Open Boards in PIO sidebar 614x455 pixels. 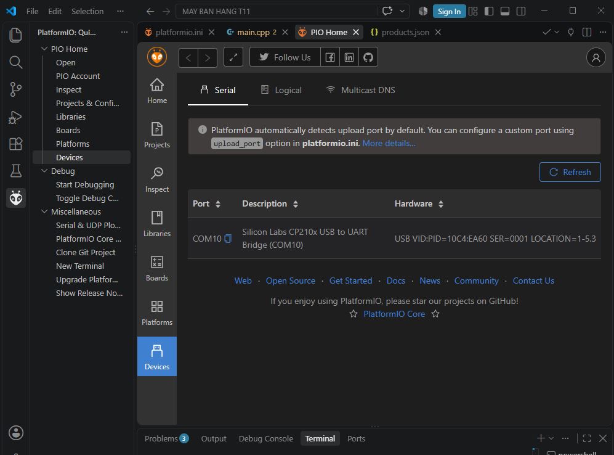157,268
